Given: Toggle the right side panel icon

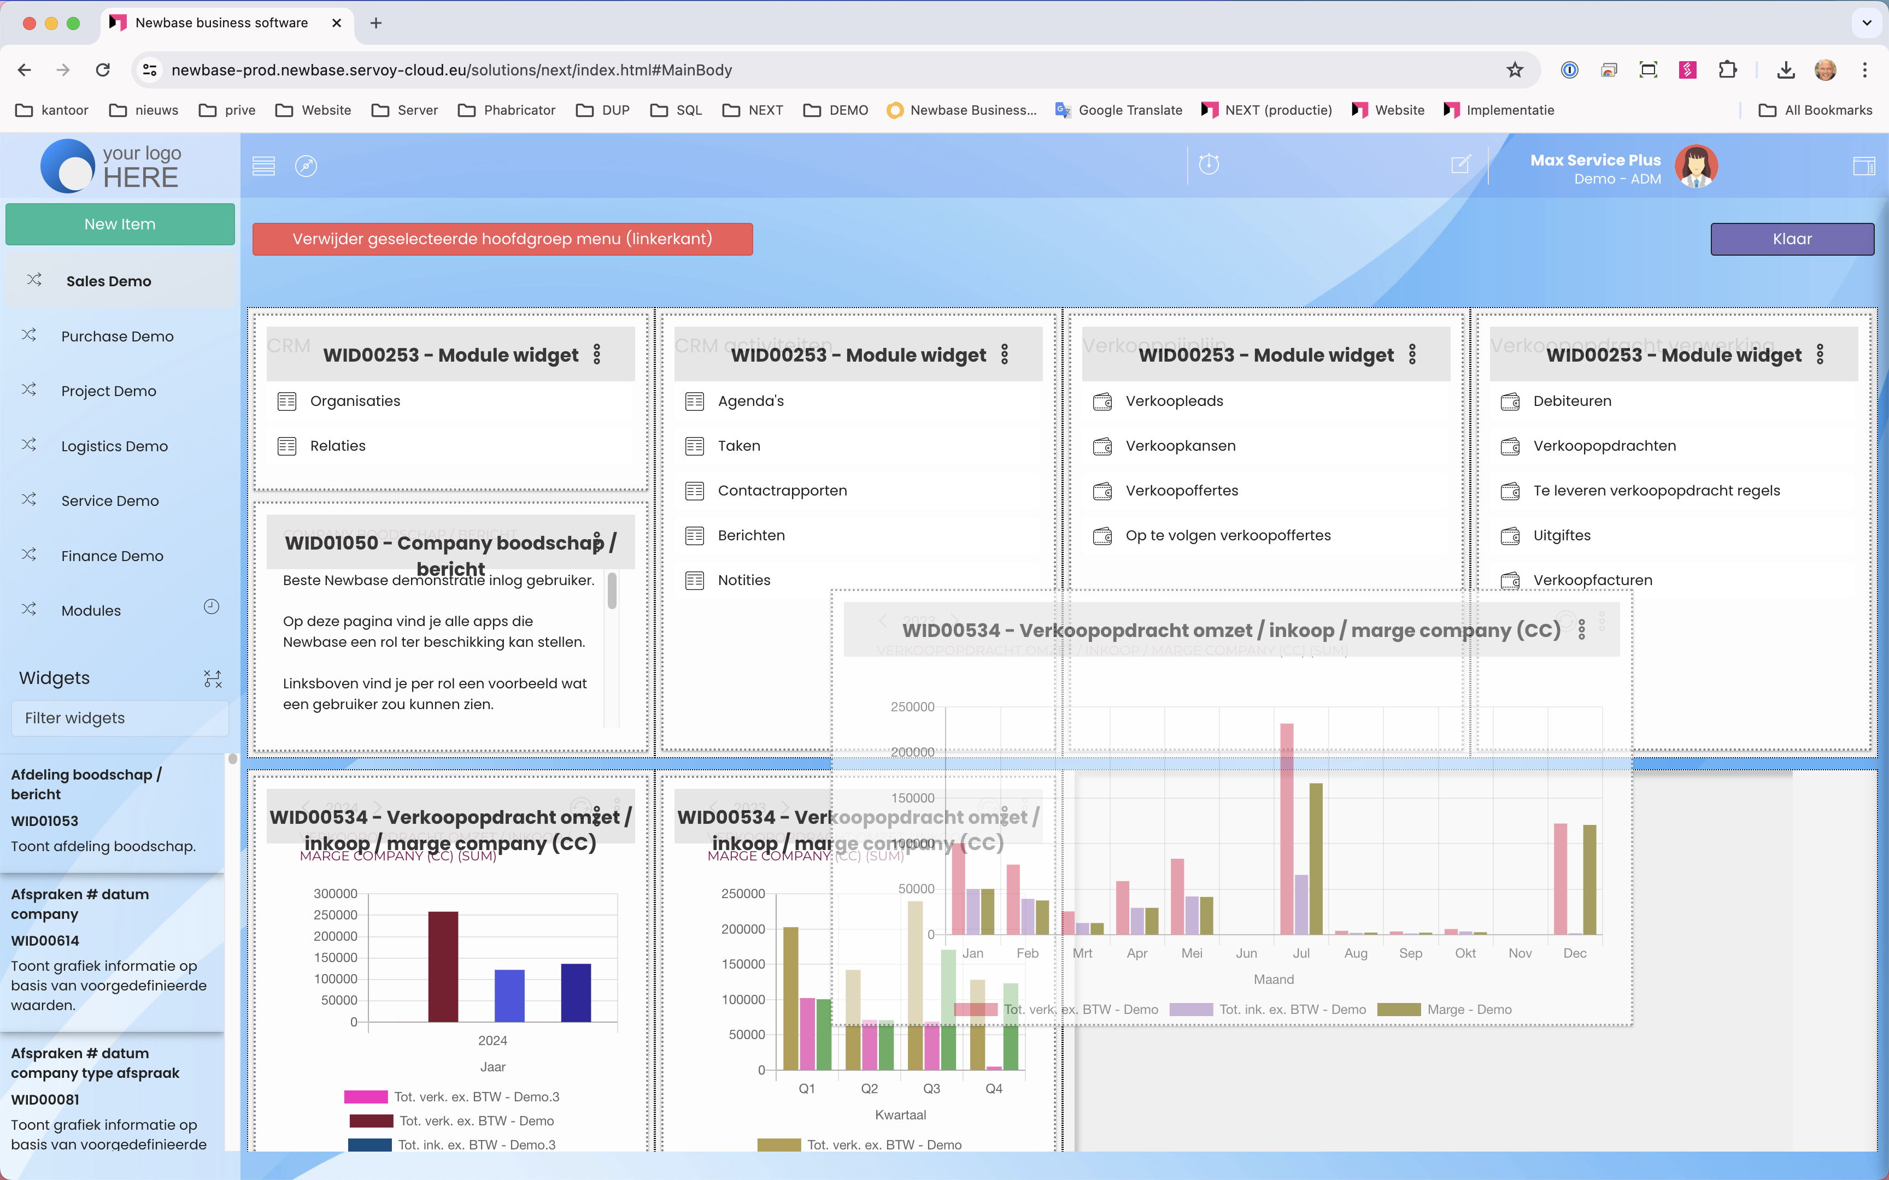Looking at the screenshot, I should [1863, 166].
